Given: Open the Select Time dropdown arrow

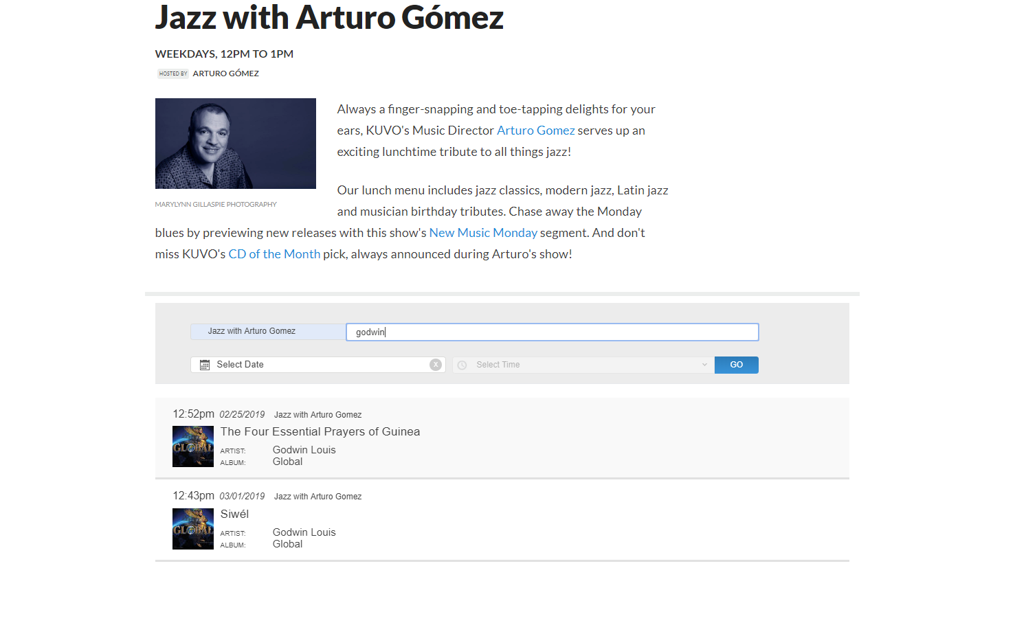Looking at the screenshot, I should tap(704, 365).
